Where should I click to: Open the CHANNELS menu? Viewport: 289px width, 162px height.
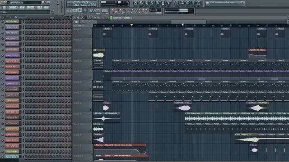pyautogui.click(x=13, y=7)
